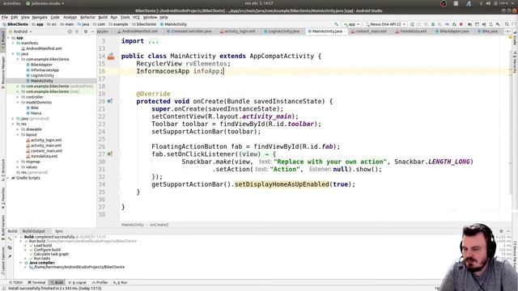
Task: Open the Sync tab in Build panel
Action: 59,231
